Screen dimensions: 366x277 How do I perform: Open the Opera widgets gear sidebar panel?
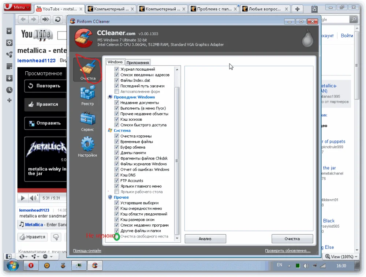tap(9, 43)
